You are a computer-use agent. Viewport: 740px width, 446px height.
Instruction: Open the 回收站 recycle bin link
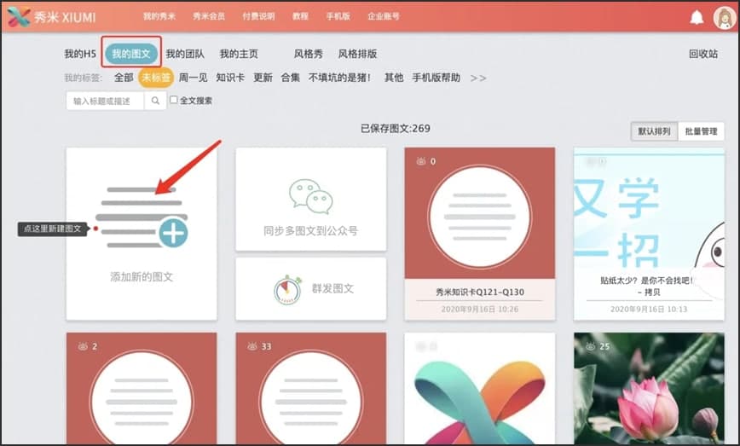pyautogui.click(x=703, y=54)
